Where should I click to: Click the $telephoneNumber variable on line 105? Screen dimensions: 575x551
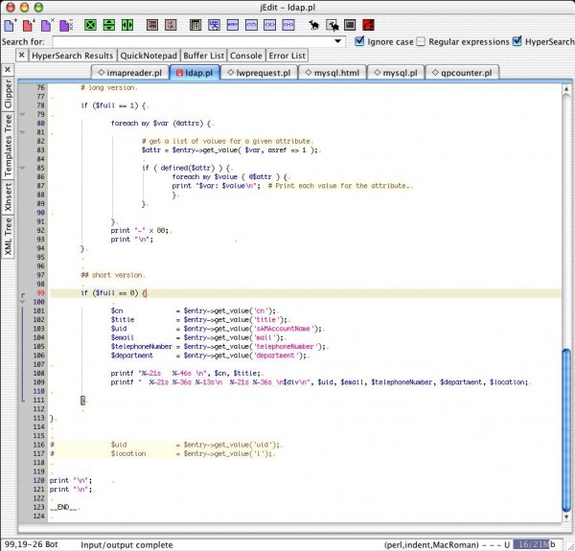(x=141, y=347)
